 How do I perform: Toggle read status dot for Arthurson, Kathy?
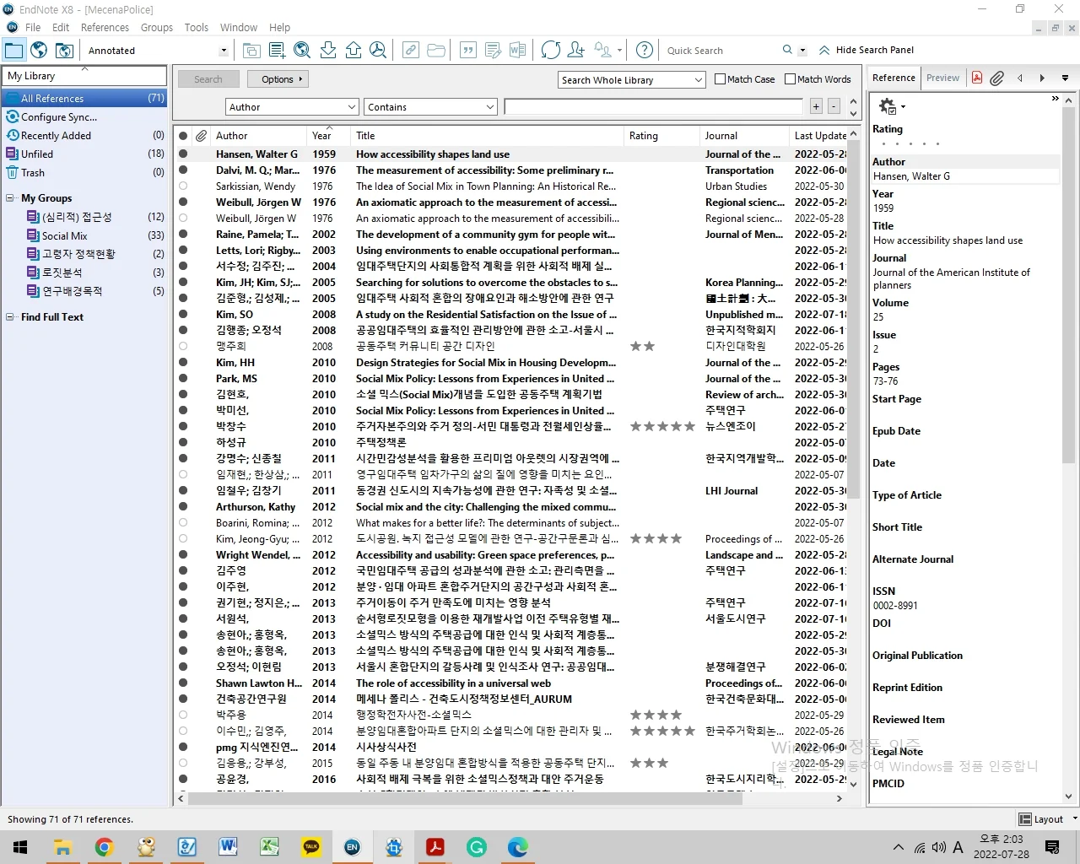(183, 507)
